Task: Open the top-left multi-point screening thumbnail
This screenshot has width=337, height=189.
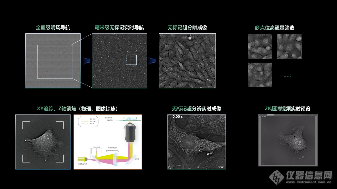Action: 260,46
